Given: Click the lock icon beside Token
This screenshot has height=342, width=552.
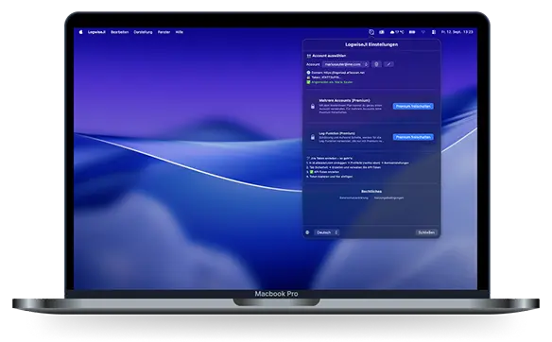Looking at the screenshot, I should point(308,77).
